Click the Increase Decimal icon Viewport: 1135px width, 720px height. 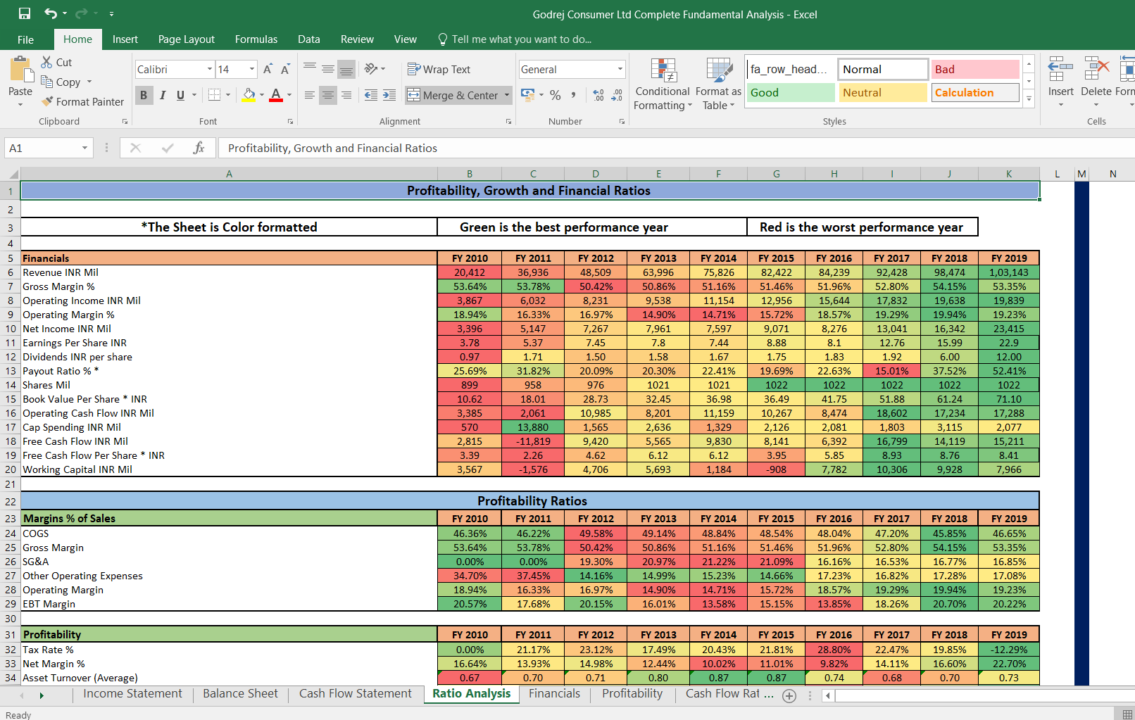[x=598, y=95]
